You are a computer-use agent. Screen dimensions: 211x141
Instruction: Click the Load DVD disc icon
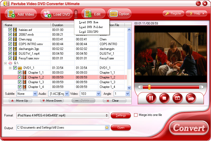point(47,14)
